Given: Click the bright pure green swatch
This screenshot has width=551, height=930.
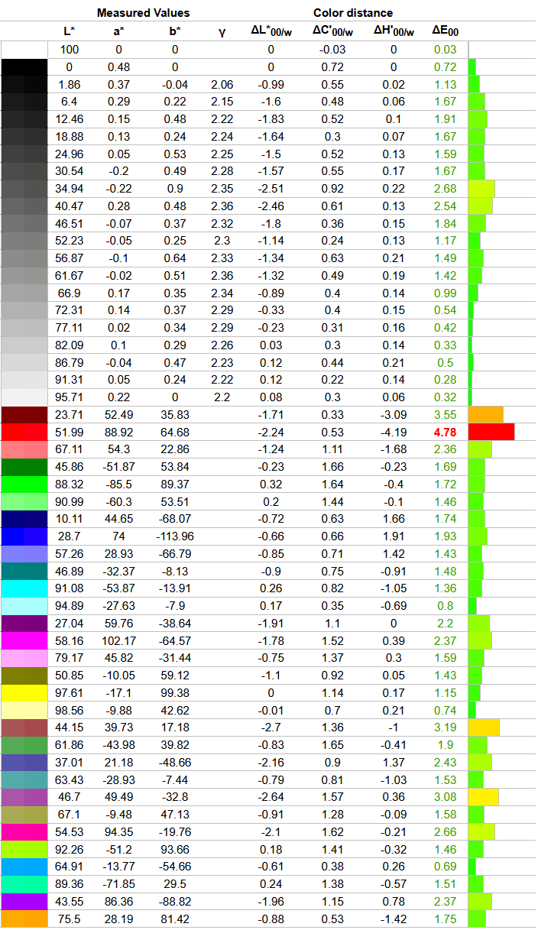Looking at the screenshot, I should (24, 484).
